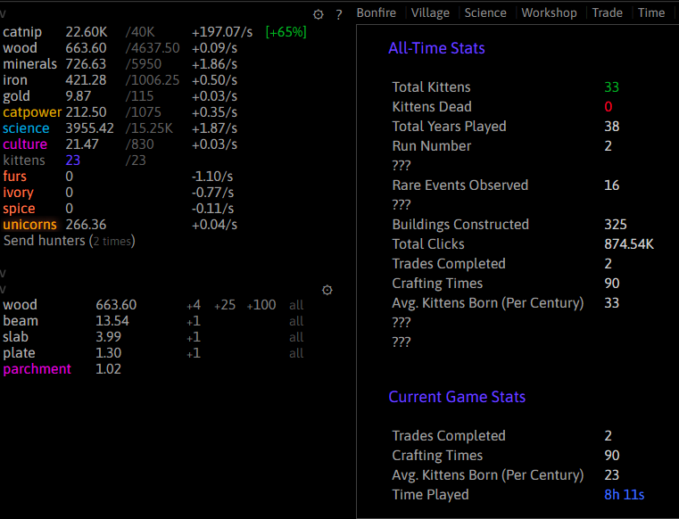Go to the Science tab
679x519 pixels.
click(485, 13)
